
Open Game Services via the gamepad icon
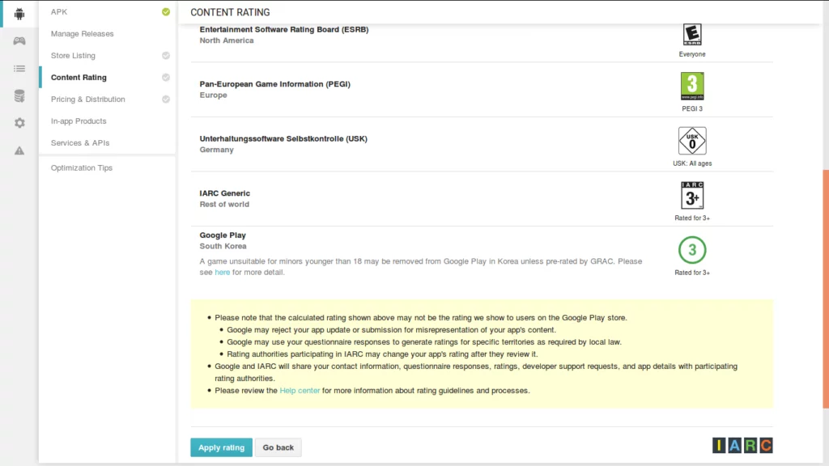pos(18,40)
